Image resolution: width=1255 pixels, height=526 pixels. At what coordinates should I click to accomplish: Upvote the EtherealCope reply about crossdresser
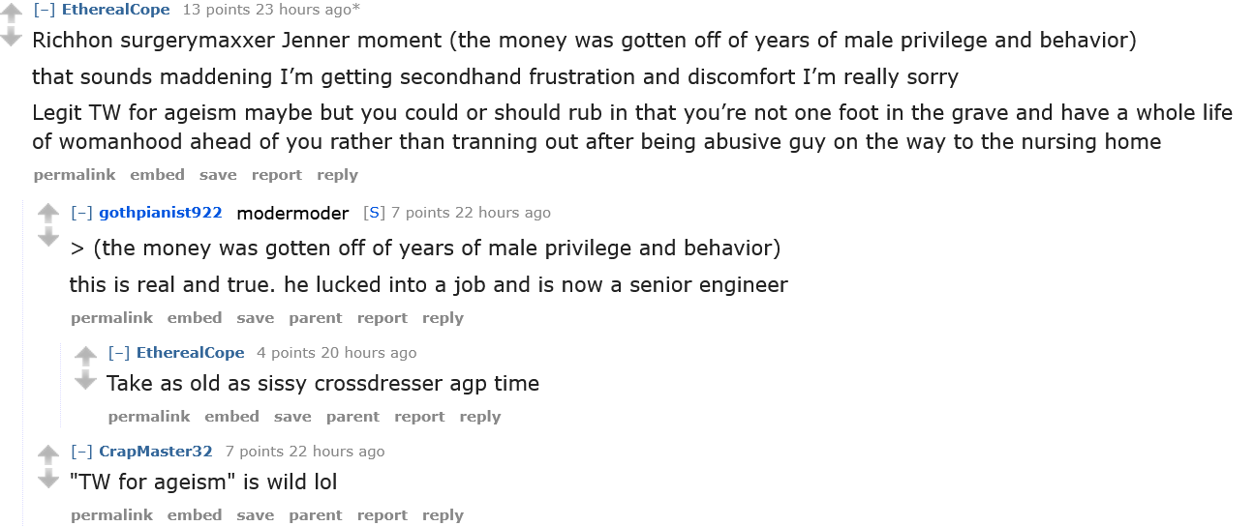tap(86, 356)
